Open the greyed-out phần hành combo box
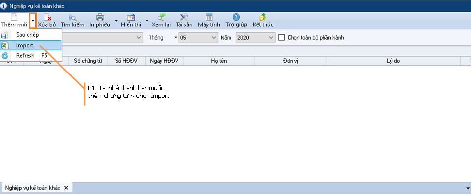471x194 pixels. click(x=102, y=37)
